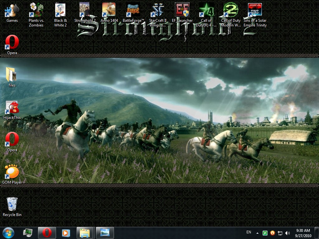Select the HijackThis desktop shortcut
The image size is (319, 239).
[12, 110]
